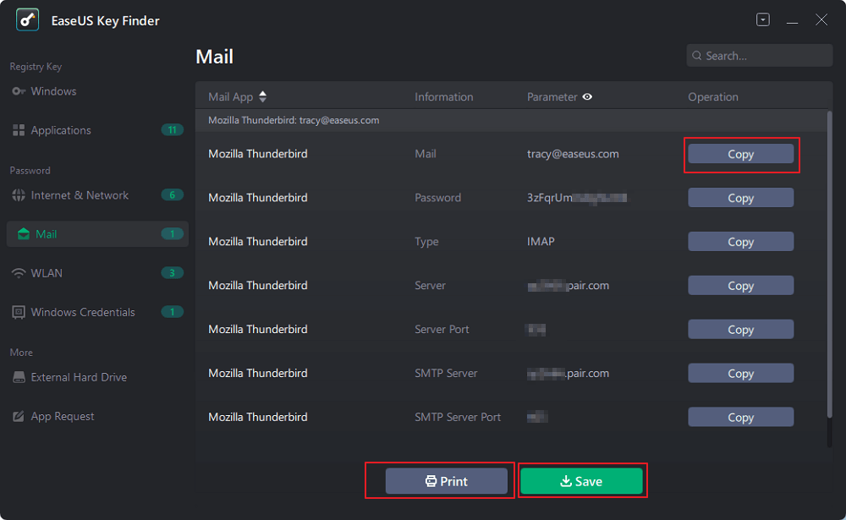Click the Information column header
846x520 pixels.
pos(444,97)
